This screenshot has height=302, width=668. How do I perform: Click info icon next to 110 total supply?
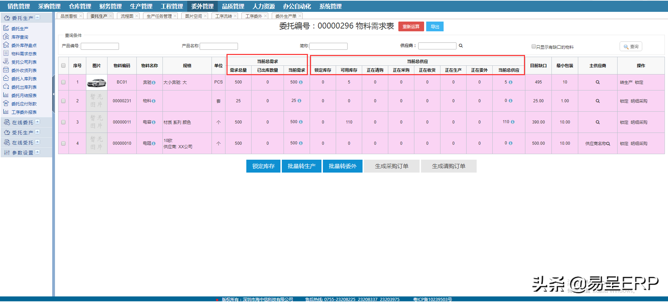tap(512, 122)
